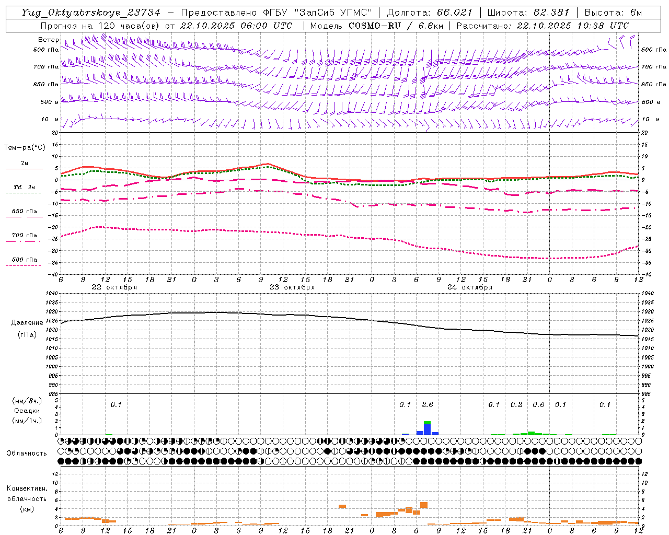669x535 pixels.
Task: Click the 700 гПа temperature legend entry
Action: pos(24,236)
